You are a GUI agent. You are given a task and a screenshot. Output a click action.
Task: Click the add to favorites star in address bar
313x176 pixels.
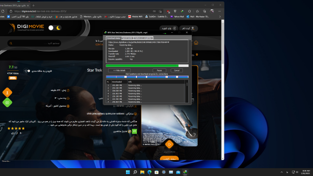(x=160, y=11)
